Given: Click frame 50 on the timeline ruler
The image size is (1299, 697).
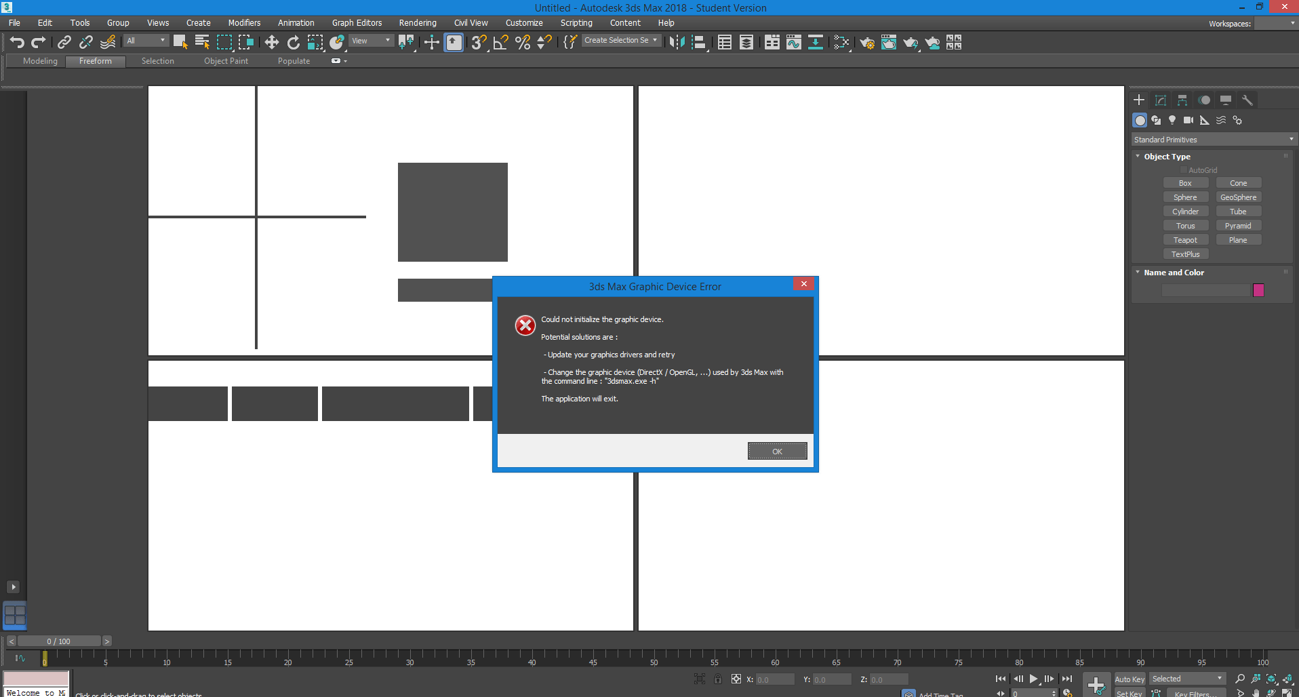Looking at the screenshot, I should pyautogui.click(x=654, y=658).
